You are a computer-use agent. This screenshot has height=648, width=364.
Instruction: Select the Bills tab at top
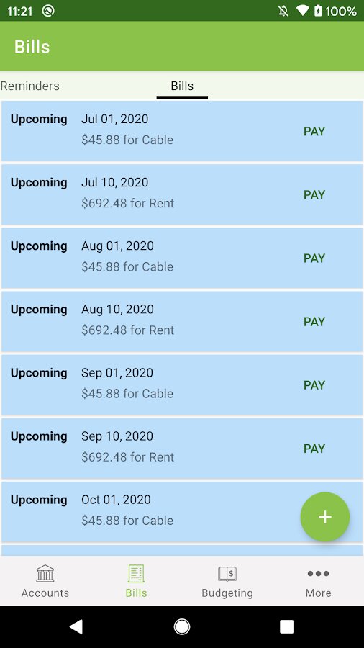182,86
